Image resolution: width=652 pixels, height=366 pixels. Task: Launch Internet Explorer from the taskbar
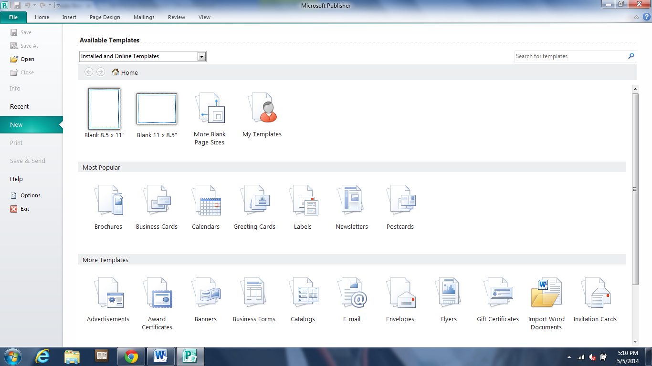tap(42, 356)
